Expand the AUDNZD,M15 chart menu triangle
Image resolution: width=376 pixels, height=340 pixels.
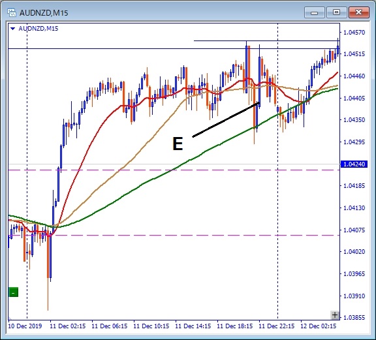click(13, 29)
